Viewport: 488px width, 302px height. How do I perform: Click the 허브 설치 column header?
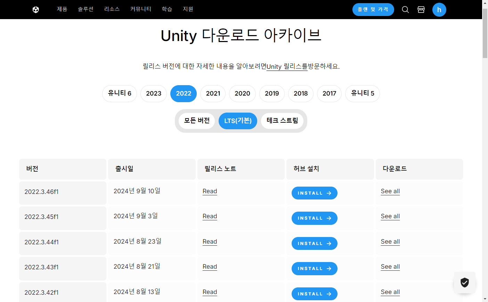330,169
